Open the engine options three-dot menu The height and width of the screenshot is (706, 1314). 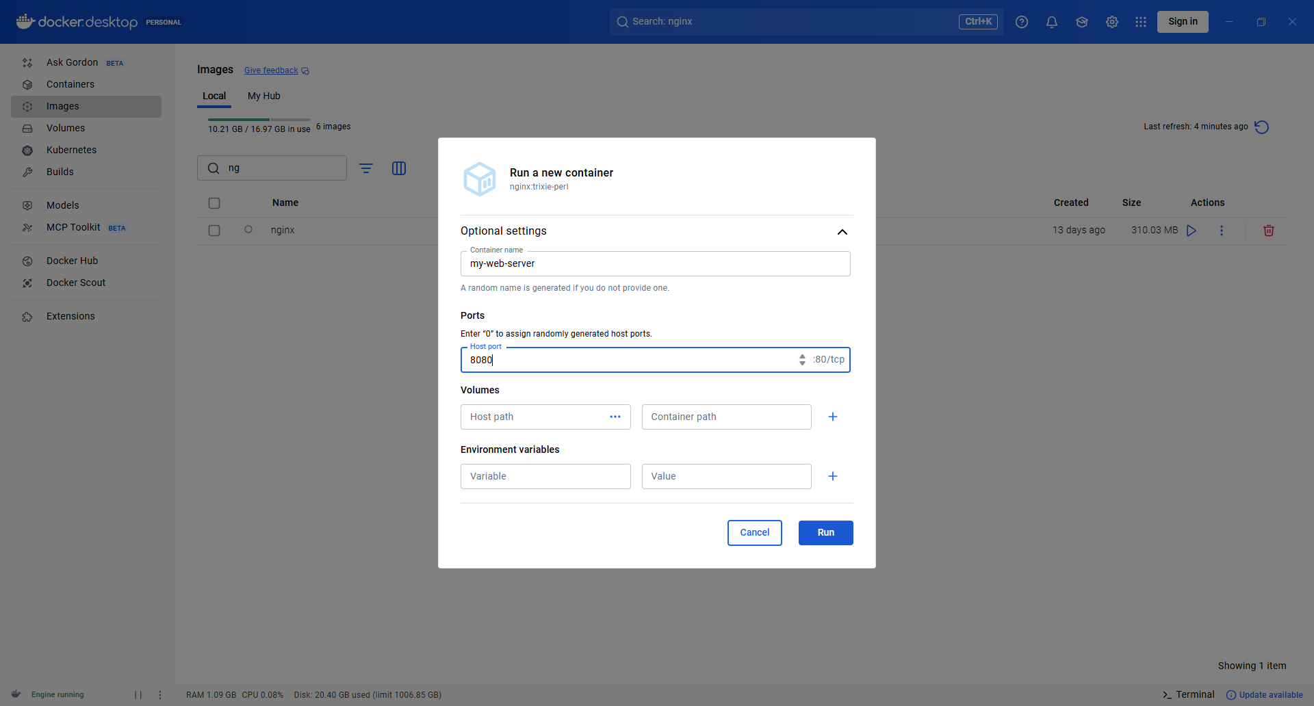pos(160,695)
